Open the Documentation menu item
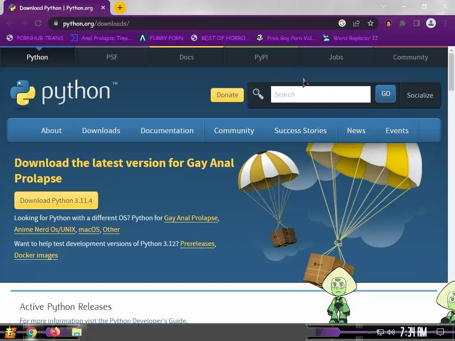The image size is (455, 341). click(167, 131)
